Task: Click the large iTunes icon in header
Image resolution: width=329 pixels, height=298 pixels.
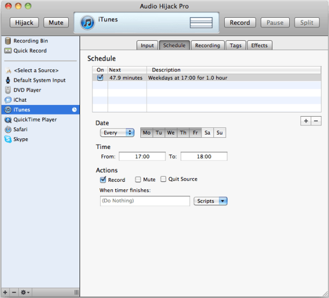Action: point(87,23)
